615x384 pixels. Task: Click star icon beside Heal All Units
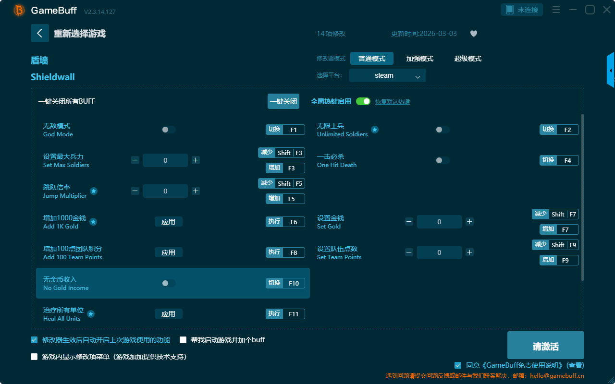click(x=91, y=314)
